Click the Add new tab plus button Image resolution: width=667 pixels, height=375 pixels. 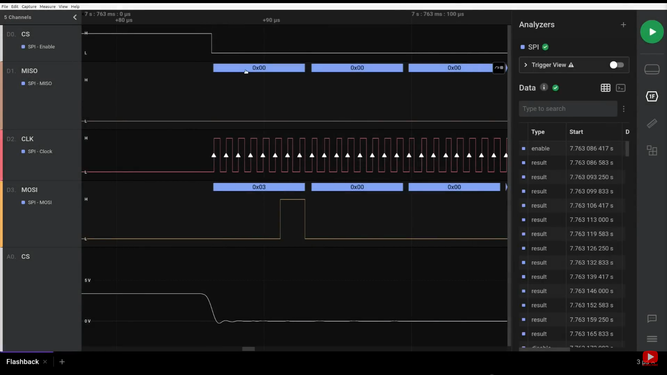[61, 362]
